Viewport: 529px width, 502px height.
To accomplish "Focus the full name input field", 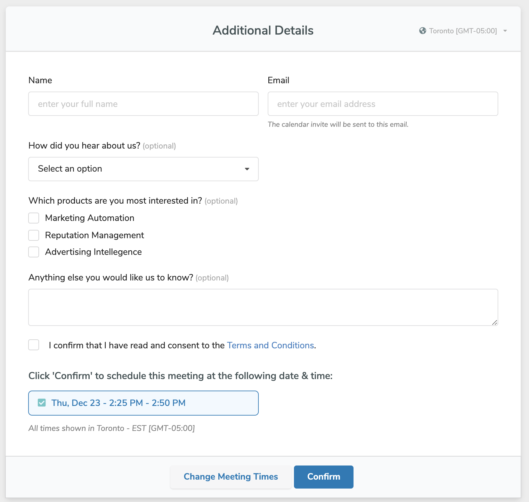I will (x=143, y=104).
